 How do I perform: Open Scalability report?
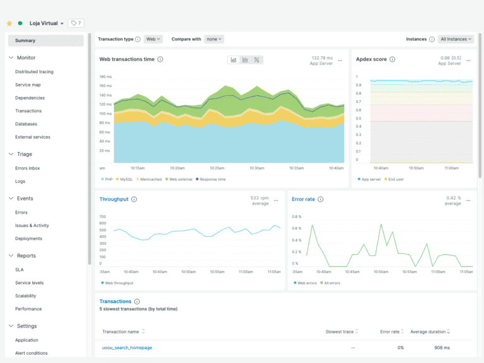tap(26, 296)
